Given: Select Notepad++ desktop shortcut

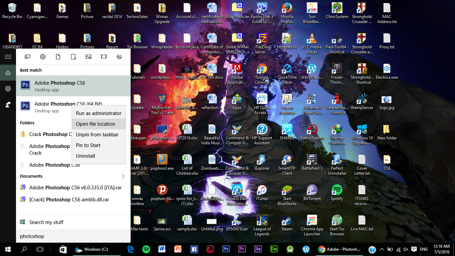Looking at the screenshot, I should point(287,42).
